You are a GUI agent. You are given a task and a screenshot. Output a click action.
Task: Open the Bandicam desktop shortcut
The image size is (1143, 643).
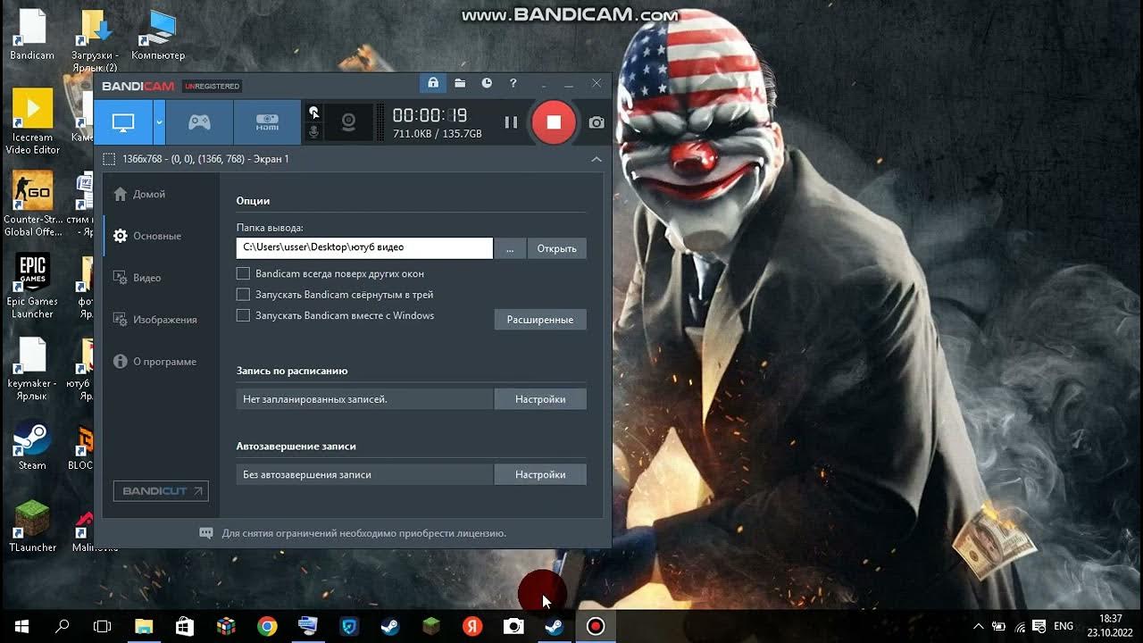coord(32,36)
